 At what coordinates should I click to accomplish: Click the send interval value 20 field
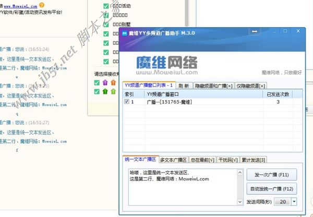tap(283, 202)
